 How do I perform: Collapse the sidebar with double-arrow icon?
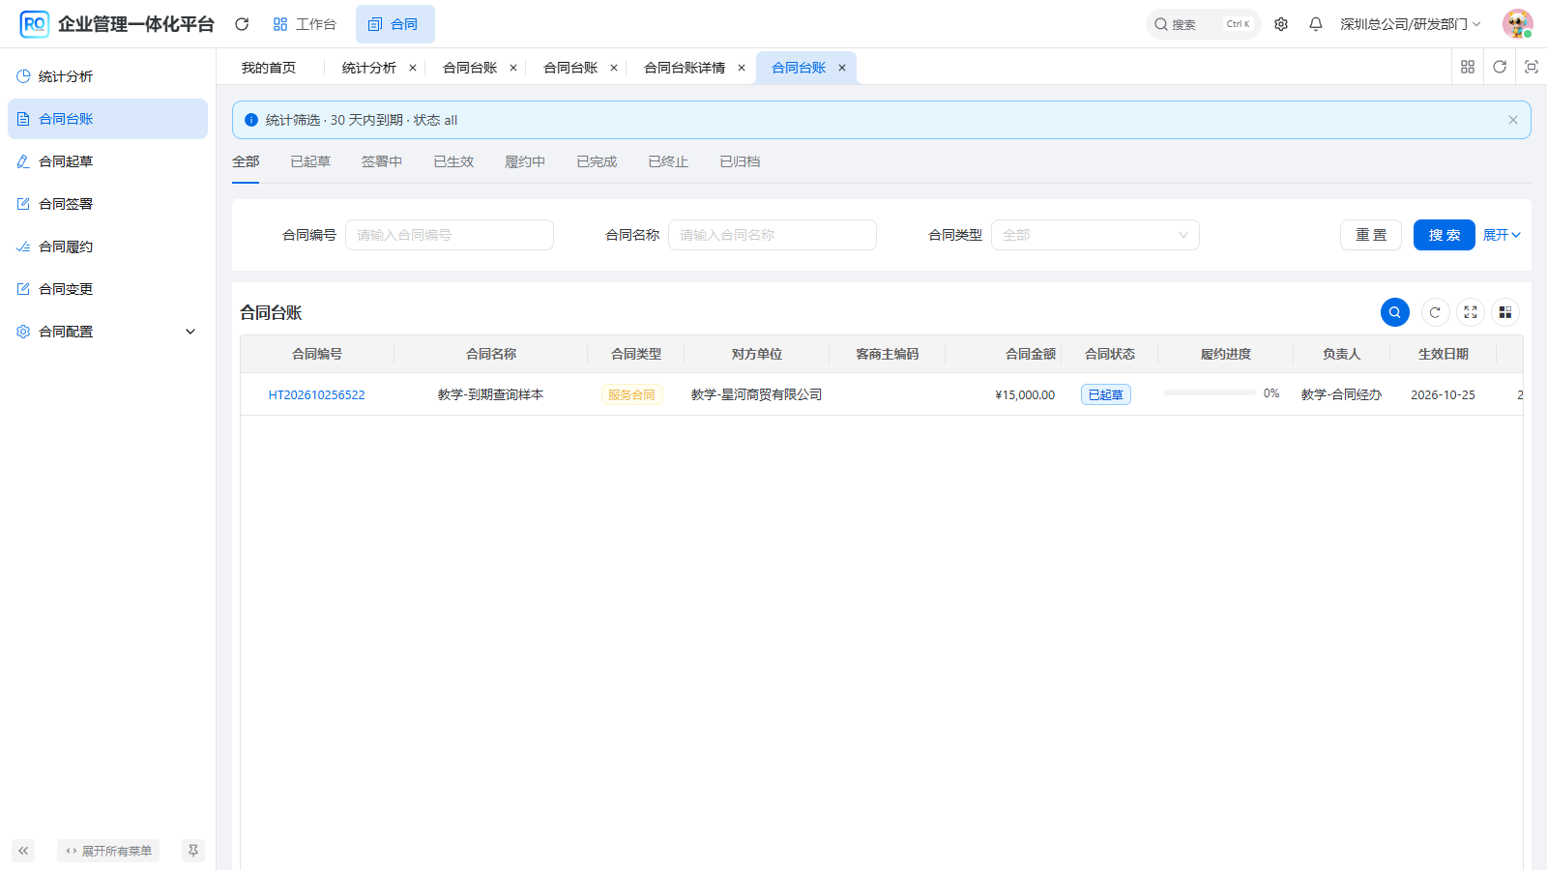tap(23, 851)
